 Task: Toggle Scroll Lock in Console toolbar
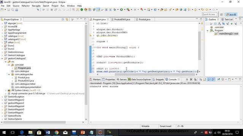[205, 79]
